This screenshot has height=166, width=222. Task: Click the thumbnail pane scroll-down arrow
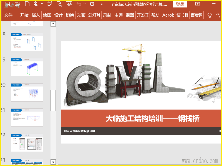pyautogui.click(x=53, y=162)
